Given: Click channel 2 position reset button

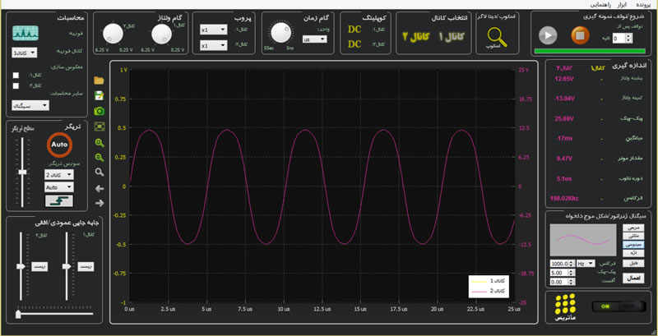Looking at the screenshot, I should tap(39, 266).
